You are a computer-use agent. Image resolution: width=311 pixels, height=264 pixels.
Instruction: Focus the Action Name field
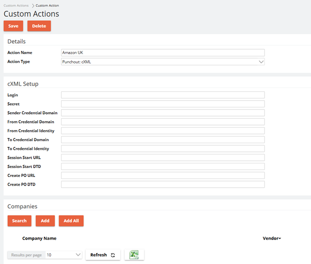tap(162, 52)
